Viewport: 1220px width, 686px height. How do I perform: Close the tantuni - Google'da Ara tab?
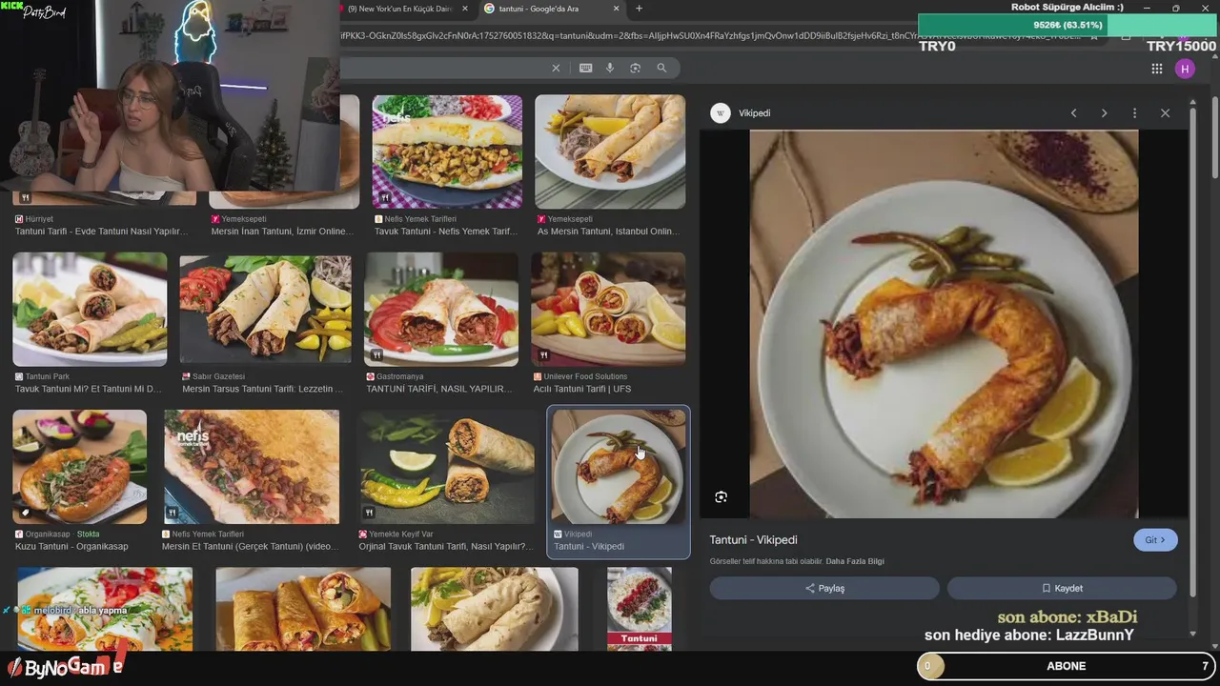617,9
